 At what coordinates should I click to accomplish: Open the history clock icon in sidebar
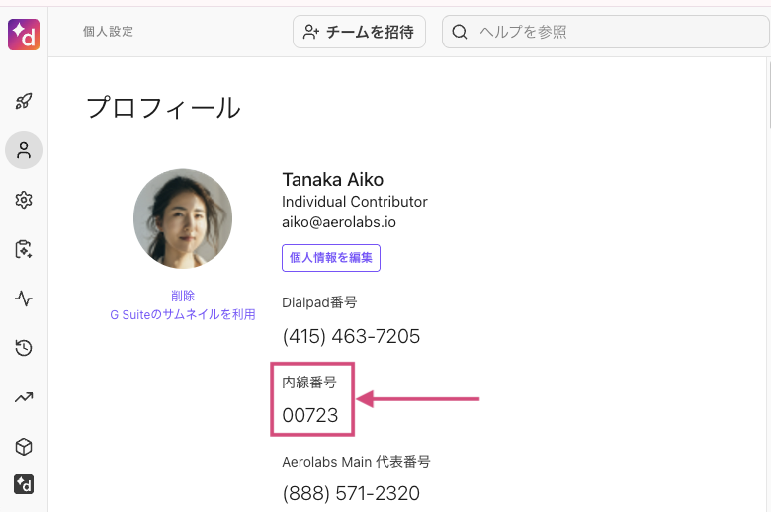point(24,348)
